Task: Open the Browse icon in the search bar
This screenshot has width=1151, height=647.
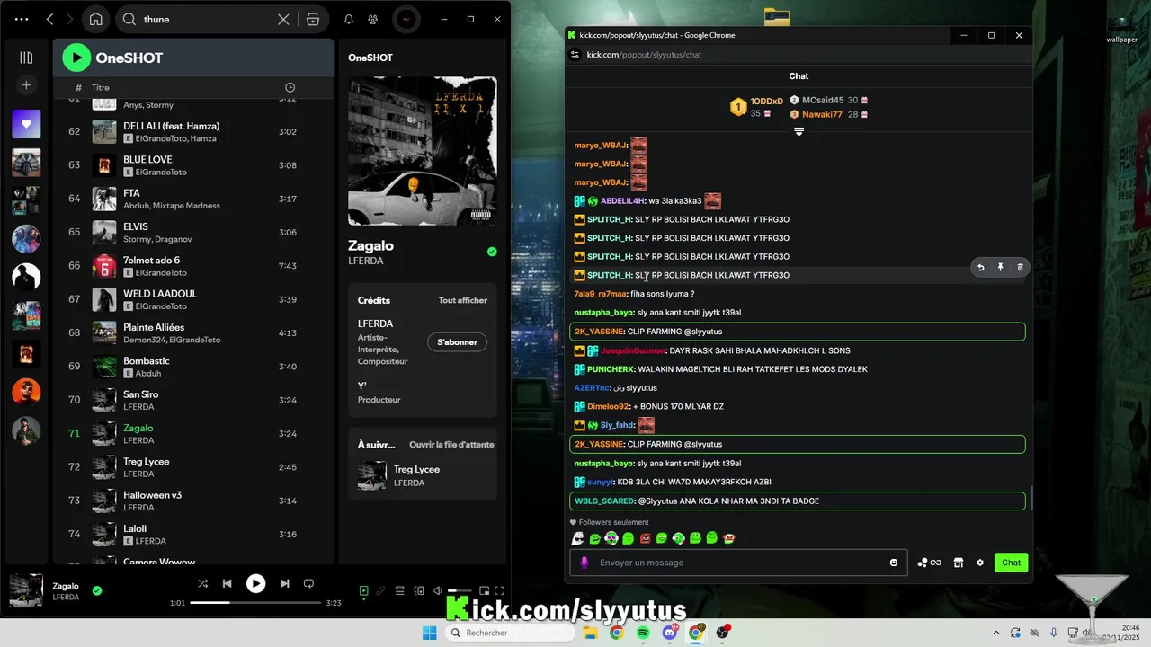Action: pos(313,19)
